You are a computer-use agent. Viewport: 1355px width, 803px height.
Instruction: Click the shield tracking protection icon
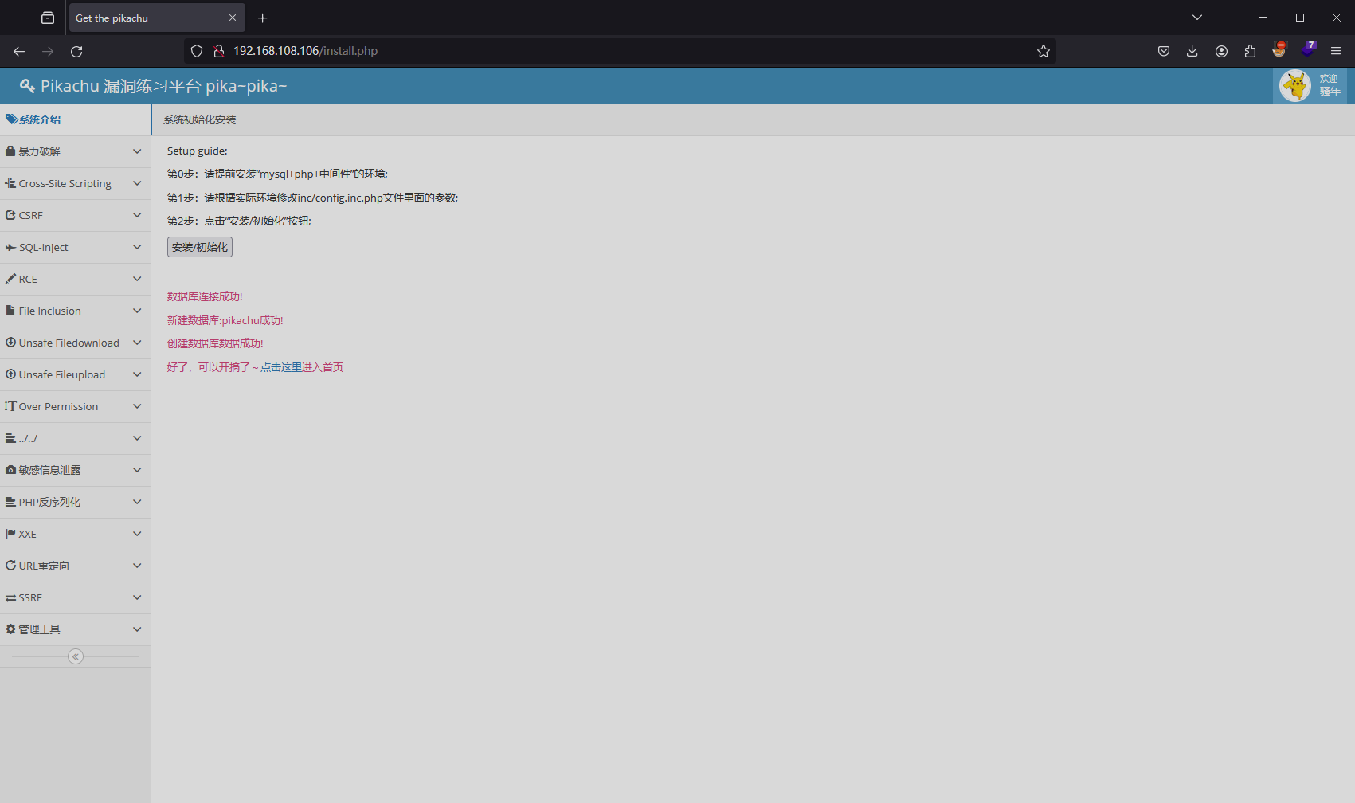pyautogui.click(x=197, y=51)
